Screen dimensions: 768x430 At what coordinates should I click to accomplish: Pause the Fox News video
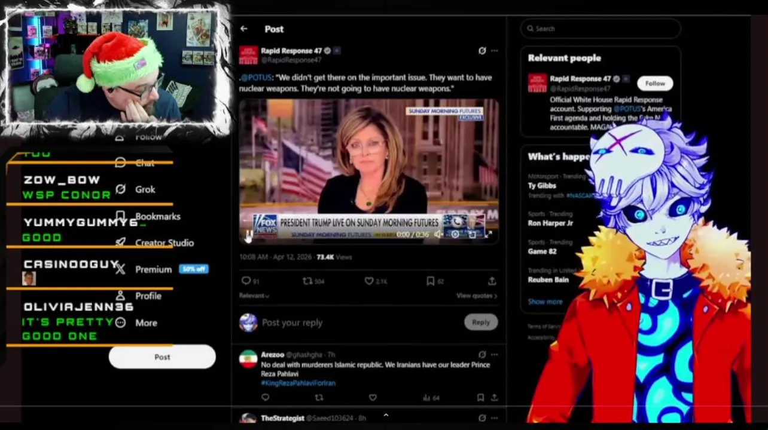coord(248,235)
